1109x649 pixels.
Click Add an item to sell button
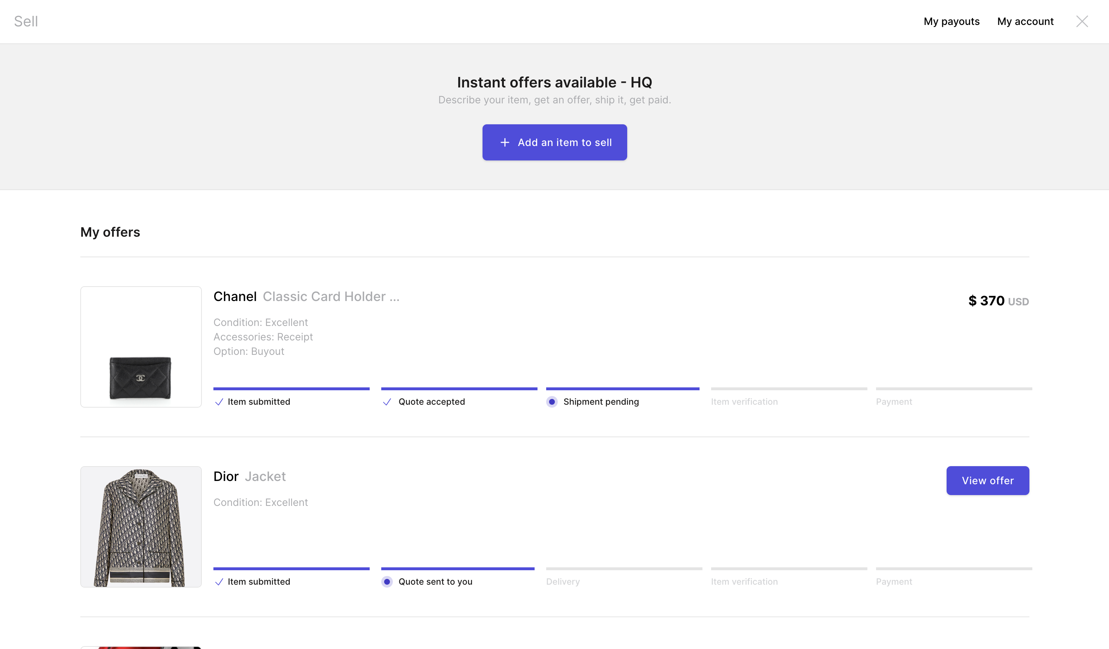tap(554, 142)
